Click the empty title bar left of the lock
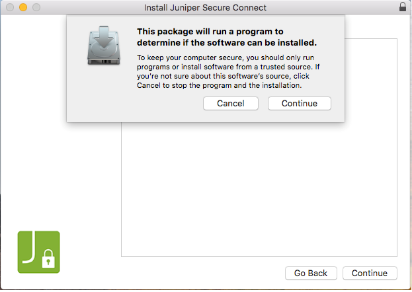 pos(344,7)
